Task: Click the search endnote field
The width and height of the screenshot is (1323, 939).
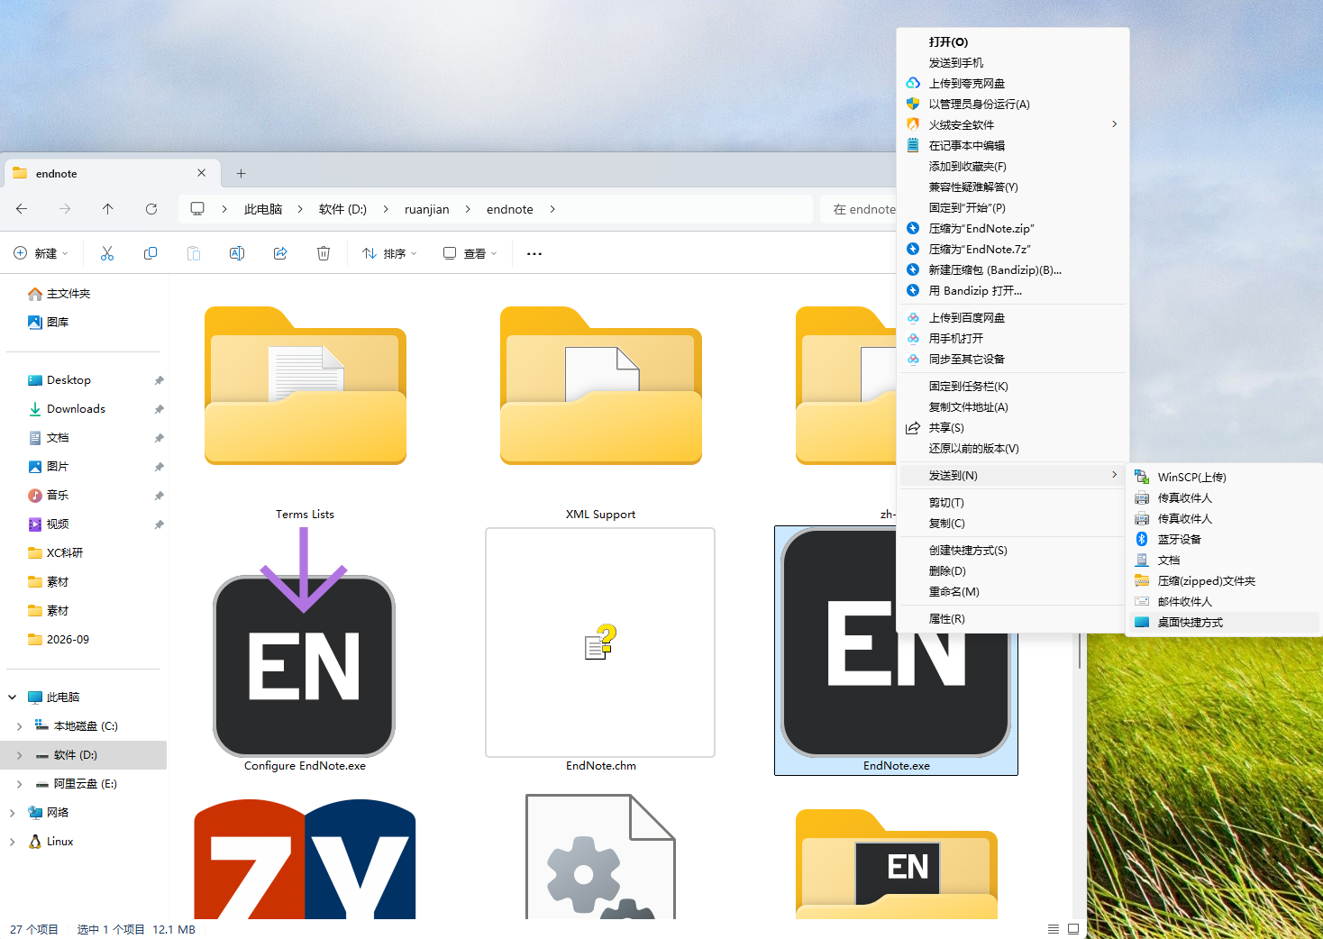Action: (x=858, y=209)
